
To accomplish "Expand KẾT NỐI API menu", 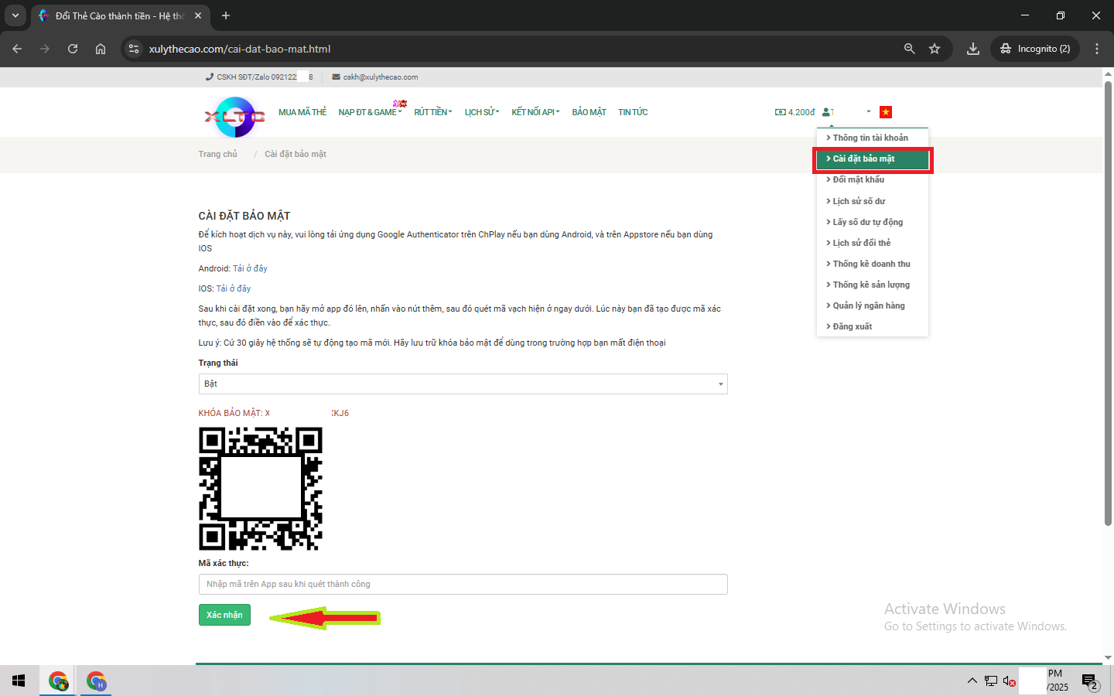I will [535, 112].
